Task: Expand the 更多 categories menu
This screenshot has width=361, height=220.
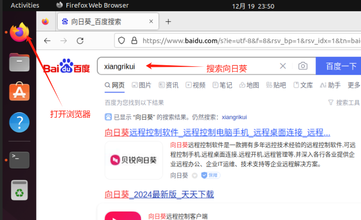Action: (x=354, y=85)
